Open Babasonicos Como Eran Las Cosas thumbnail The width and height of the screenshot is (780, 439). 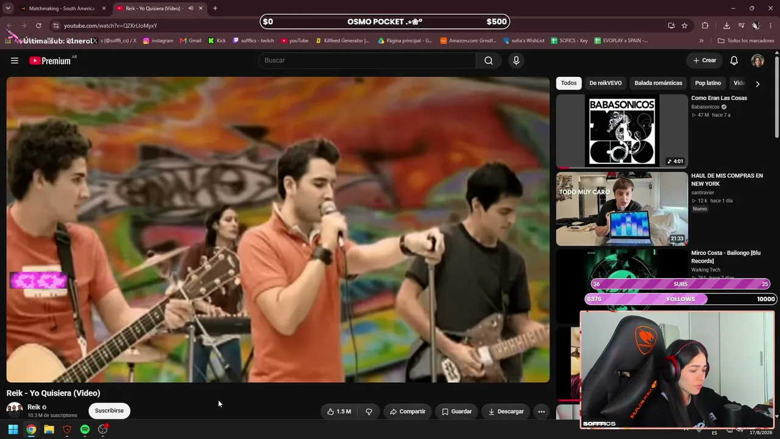point(622,130)
